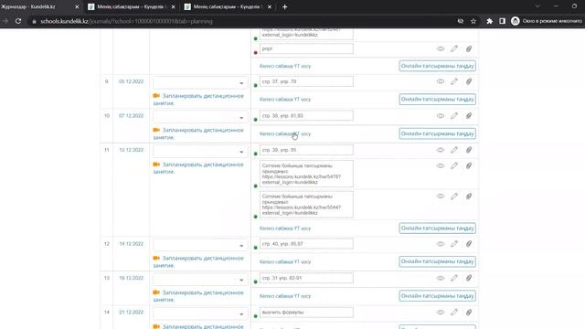Image resolution: width=585 pixels, height=329 pixels.
Task: Open lesson topic dropdown for 12.12.2022
Action: point(200,151)
